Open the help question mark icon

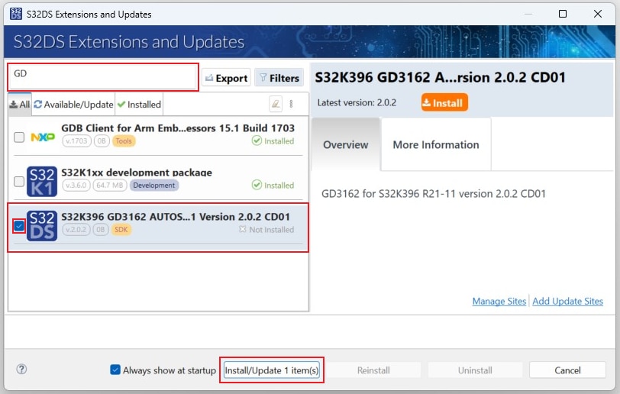[21, 370]
